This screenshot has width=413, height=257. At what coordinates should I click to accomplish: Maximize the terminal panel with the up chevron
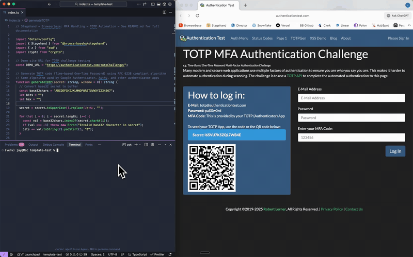tap(165, 145)
